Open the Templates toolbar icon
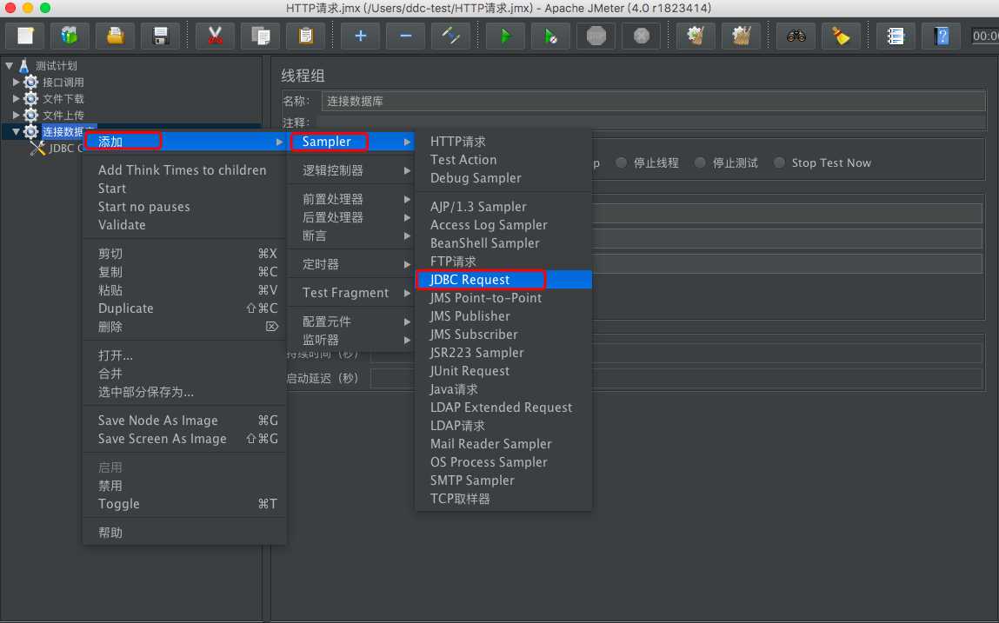999x623 pixels. pyautogui.click(x=70, y=36)
